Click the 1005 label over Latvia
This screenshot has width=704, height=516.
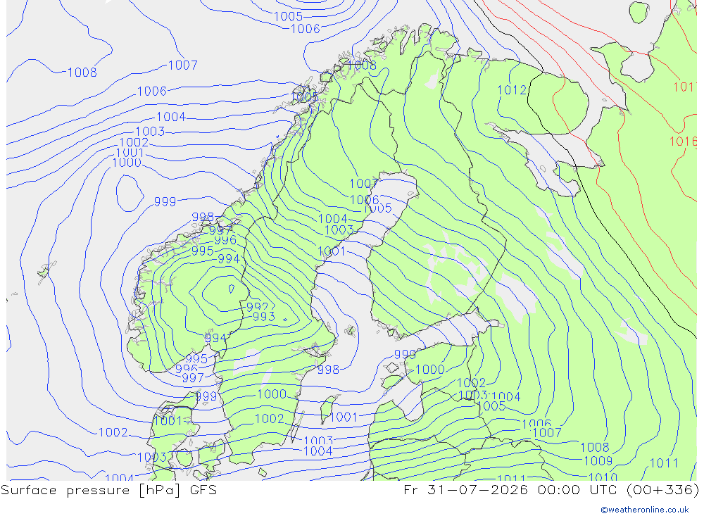492,406
